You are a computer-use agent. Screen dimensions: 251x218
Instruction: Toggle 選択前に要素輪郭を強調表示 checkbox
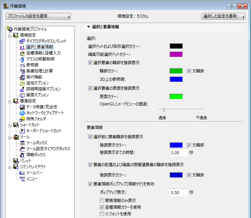(90, 137)
